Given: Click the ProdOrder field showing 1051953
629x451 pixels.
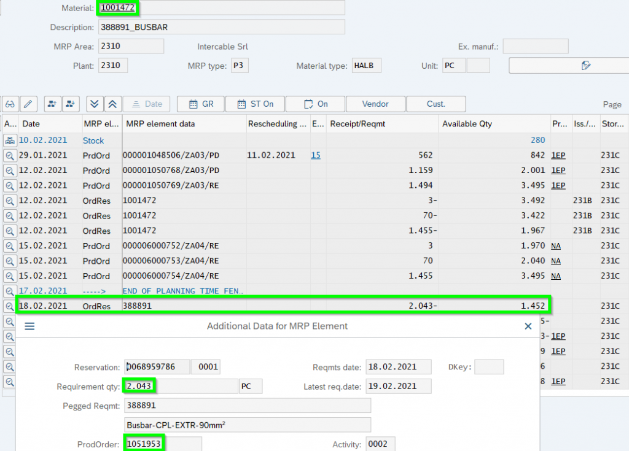Looking at the screenshot, I should (x=163, y=444).
